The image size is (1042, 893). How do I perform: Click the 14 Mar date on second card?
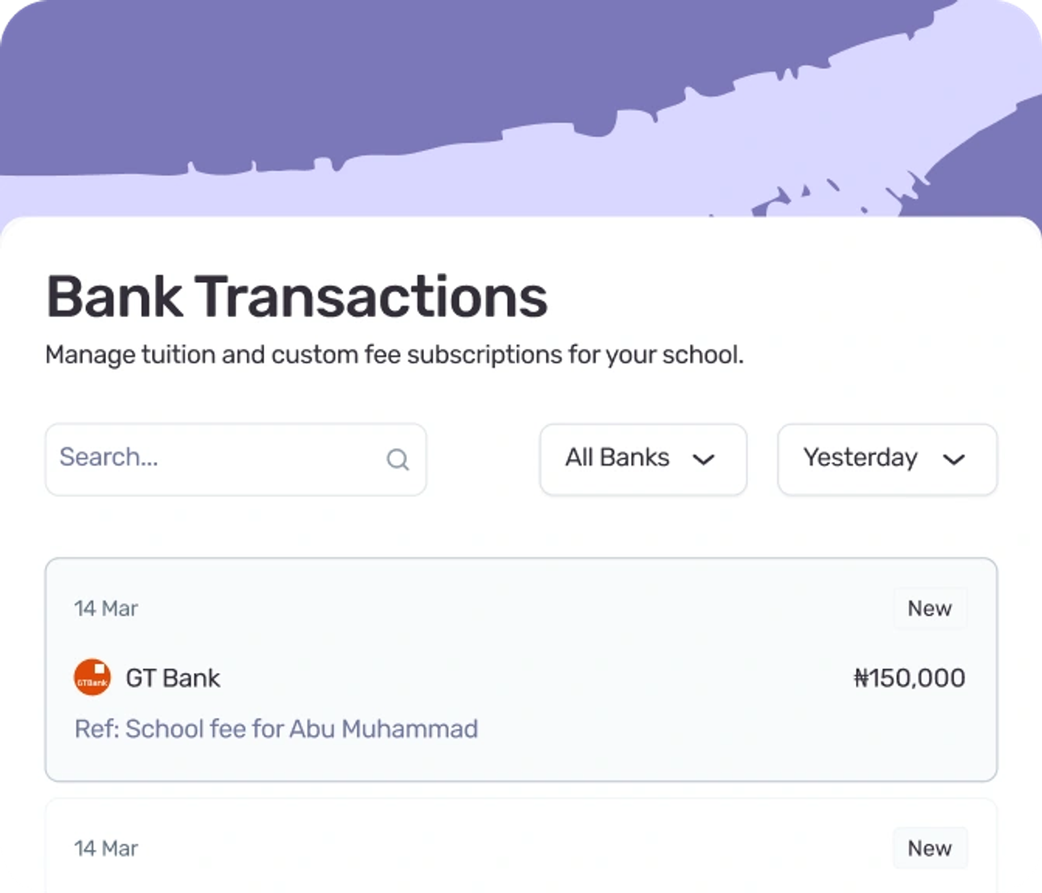pyautogui.click(x=106, y=848)
